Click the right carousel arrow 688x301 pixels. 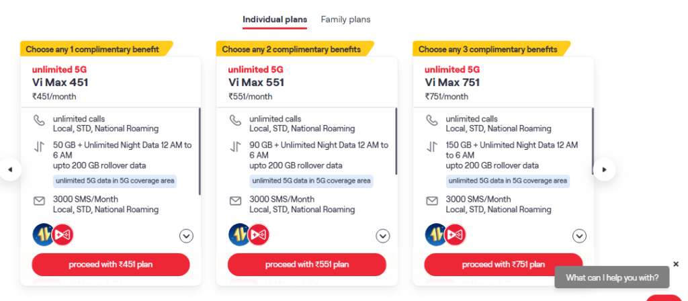(604, 170)
